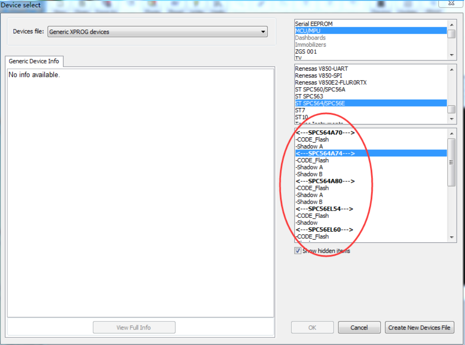Screen dimensions: 465x345
Task: Select Serial EEPROM in the category list
Action: 371,24
